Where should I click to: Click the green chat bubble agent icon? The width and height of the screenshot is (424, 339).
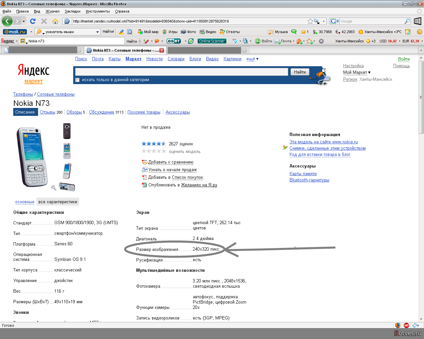[x=294, y=32]
